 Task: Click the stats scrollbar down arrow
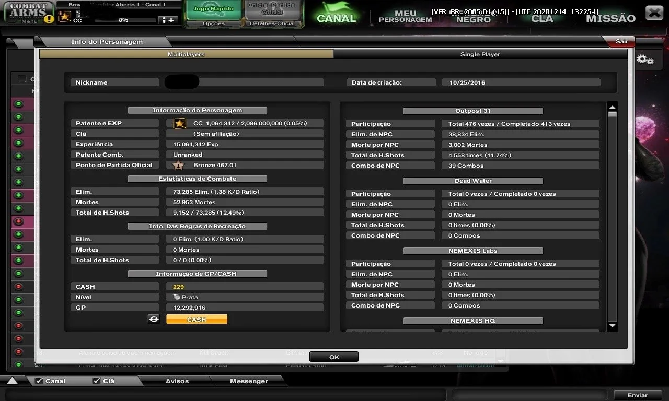coord(613,326)
